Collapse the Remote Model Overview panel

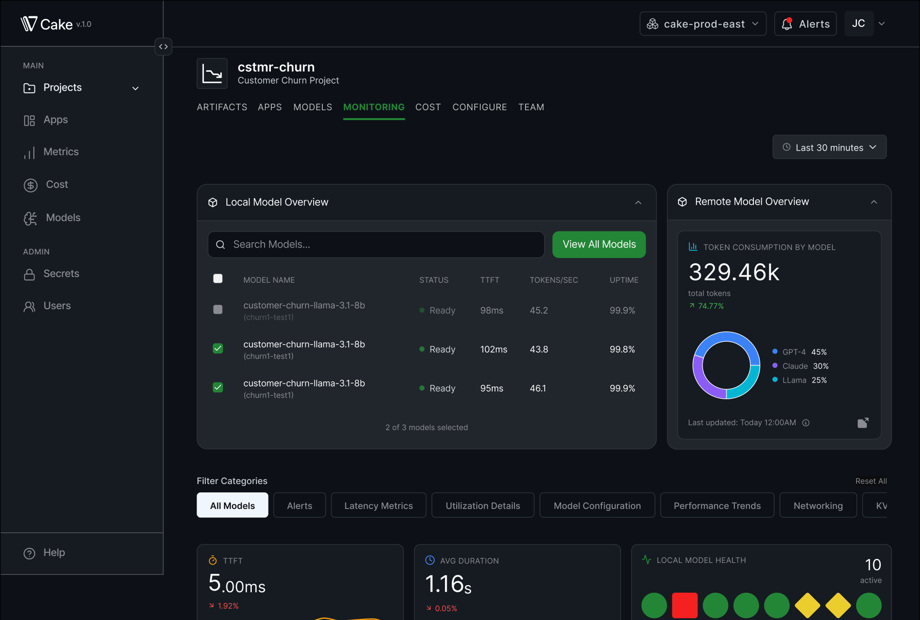point(874,201)
